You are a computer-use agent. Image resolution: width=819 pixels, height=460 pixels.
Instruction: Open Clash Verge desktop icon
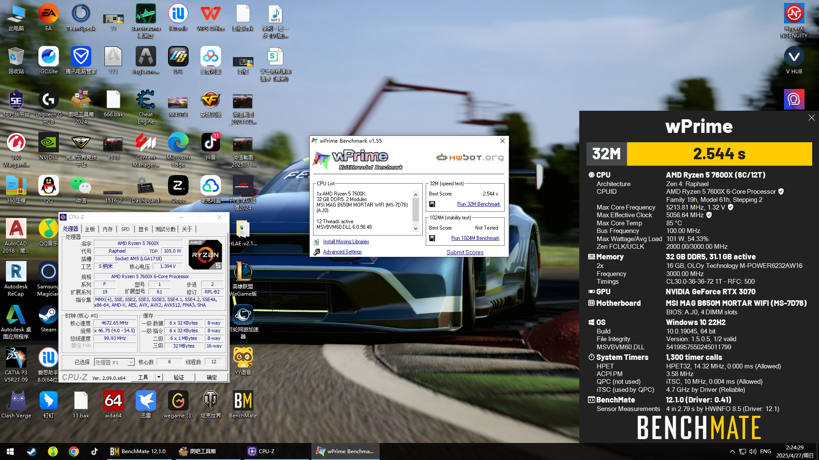(16, 404)
